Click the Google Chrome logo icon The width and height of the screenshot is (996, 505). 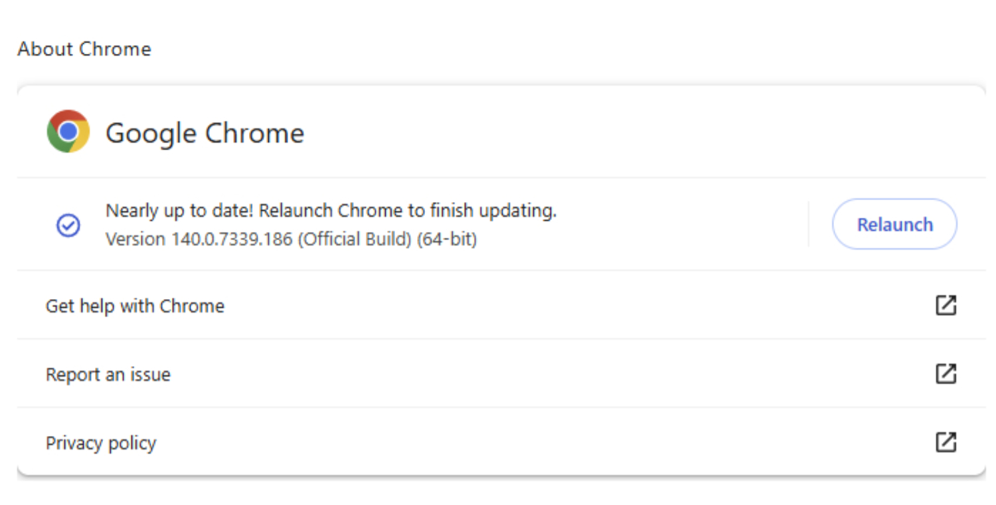(x=68, y=132)
